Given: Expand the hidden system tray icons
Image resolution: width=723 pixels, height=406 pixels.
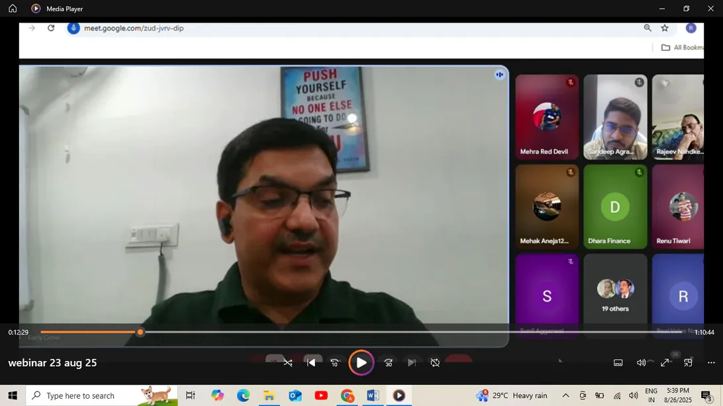Looking at the screenshot, I should tap(566, 395).
